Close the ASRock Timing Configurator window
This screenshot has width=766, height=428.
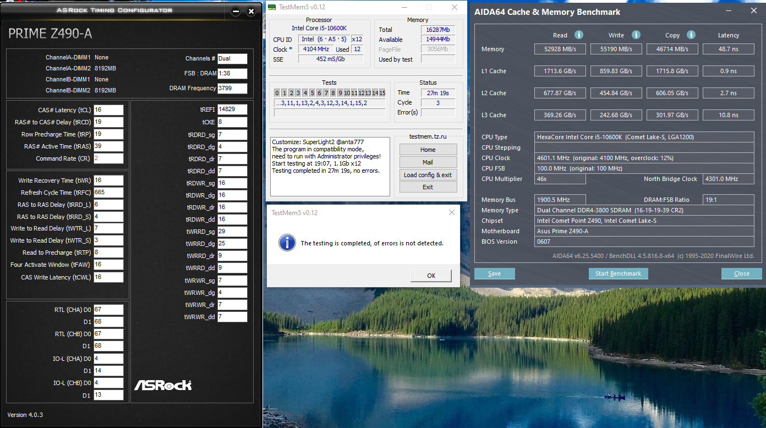[x=251, y=11]
